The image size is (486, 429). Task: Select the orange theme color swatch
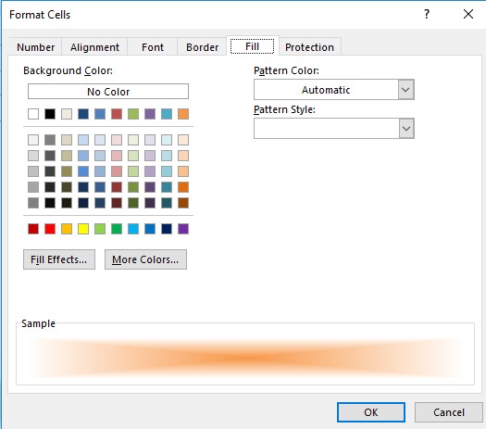click(x=183, y=114)
